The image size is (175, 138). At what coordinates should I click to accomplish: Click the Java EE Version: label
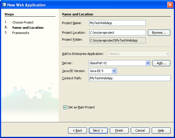pos(74,71)
